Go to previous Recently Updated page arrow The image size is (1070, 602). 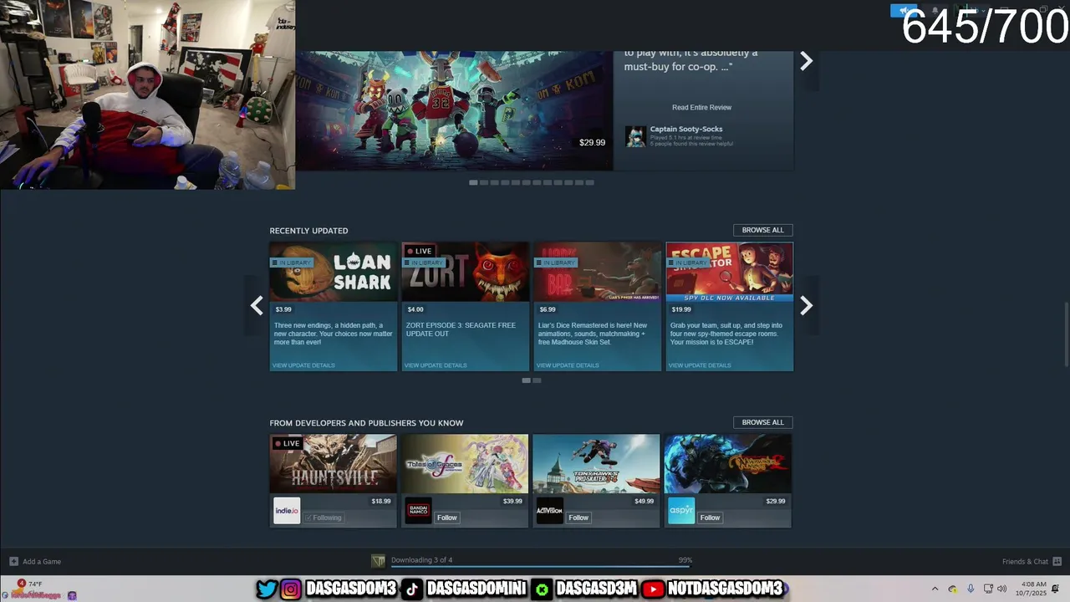(x=257, y=306)
